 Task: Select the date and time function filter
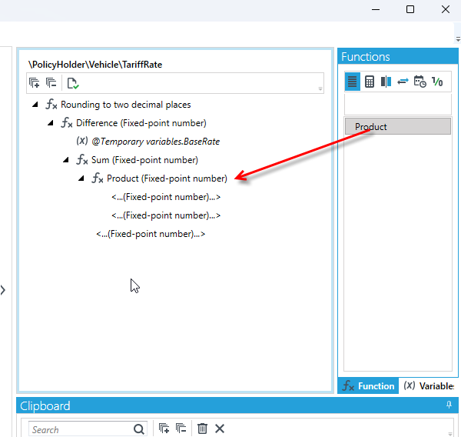point(420,82)
